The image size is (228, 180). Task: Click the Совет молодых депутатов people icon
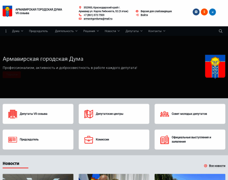(164, 114)
